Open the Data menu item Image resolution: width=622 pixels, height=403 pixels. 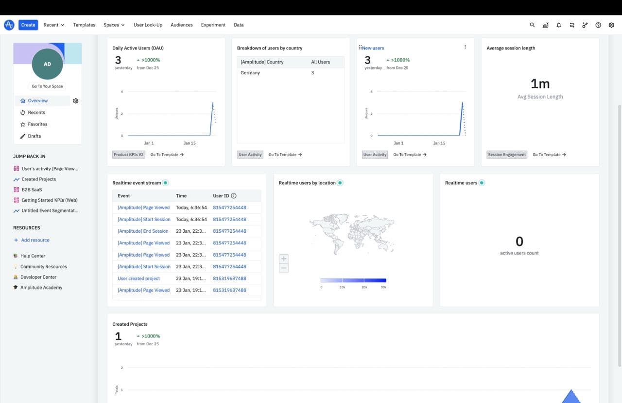[239, 25]
